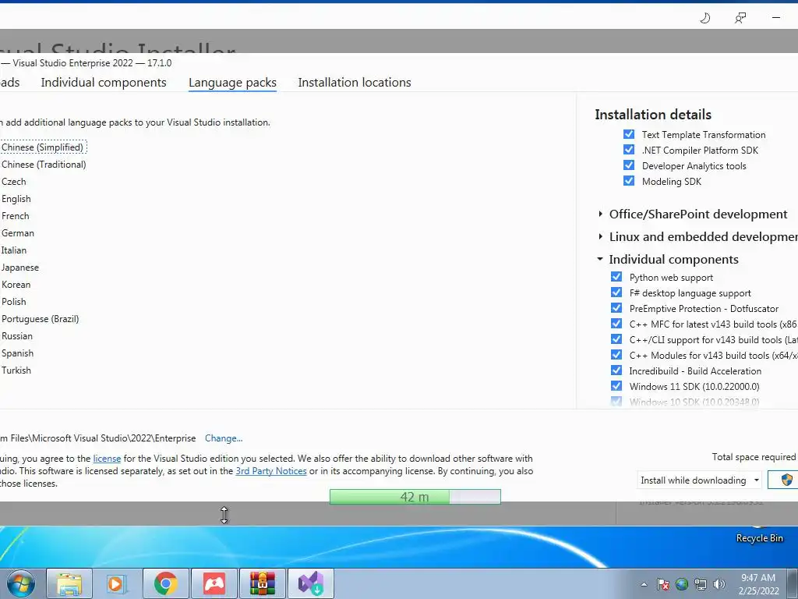Click the globe icon in the system tray
The image size is (798, 599).
(682, 584)
